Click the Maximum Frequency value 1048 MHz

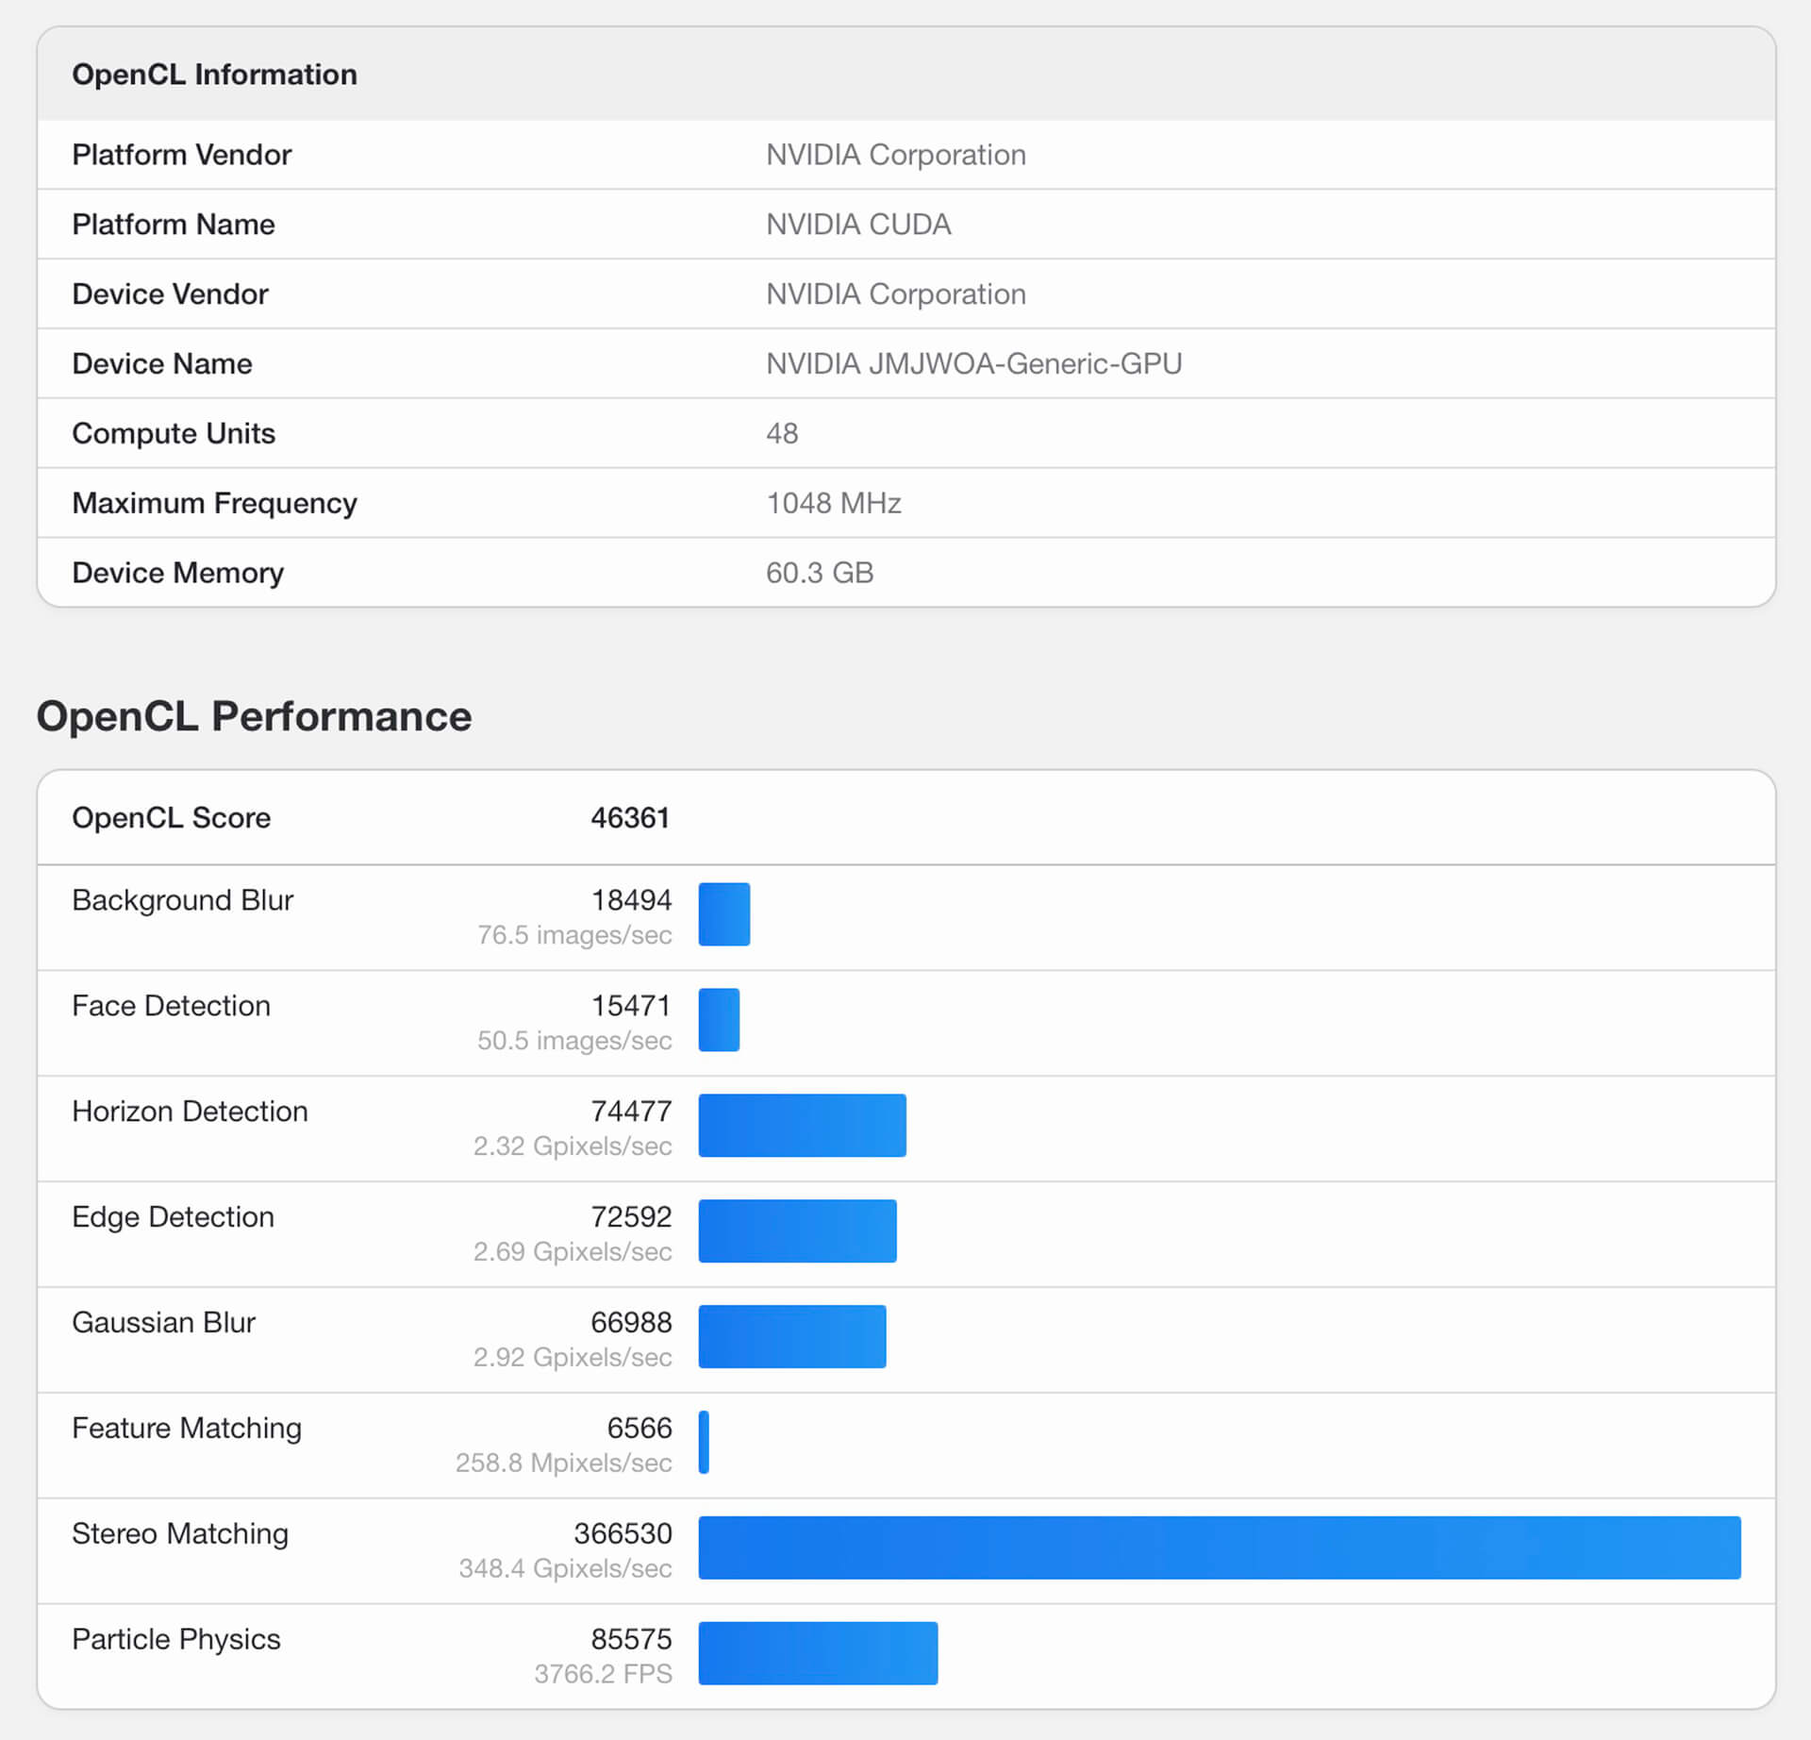[x=833, y=503]
